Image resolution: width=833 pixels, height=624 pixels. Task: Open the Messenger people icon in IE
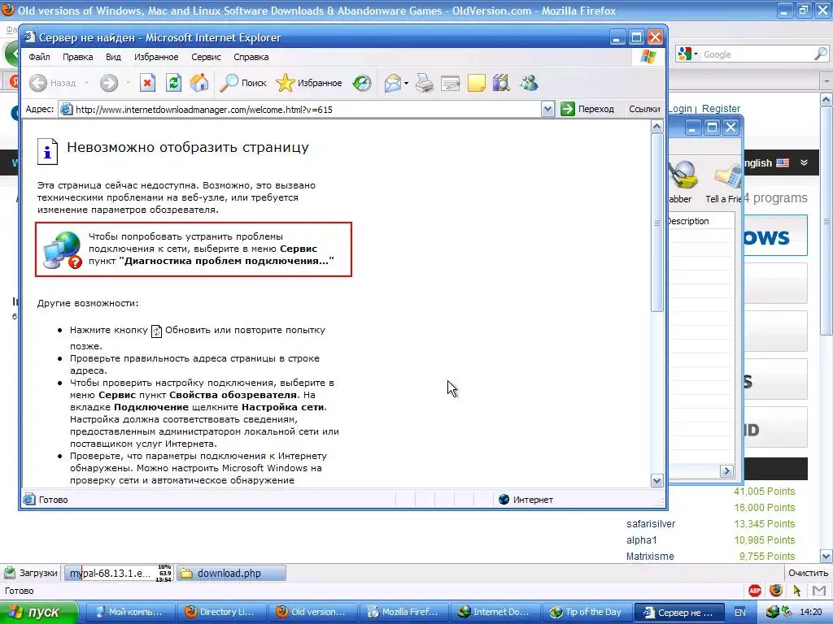pos(529,83)
